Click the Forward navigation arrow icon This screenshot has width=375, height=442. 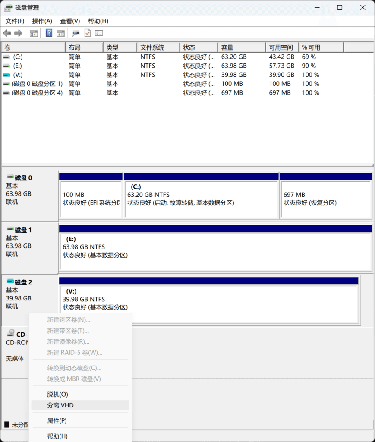[17, 33]
